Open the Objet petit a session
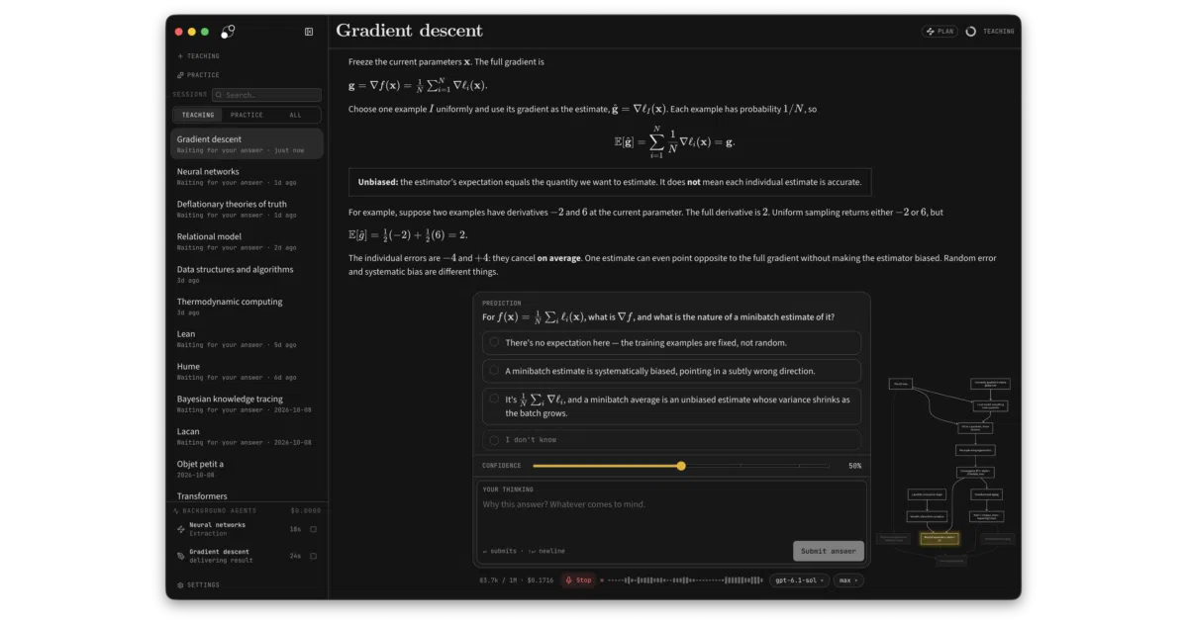 pyautogui.click(x=247, y=469)
